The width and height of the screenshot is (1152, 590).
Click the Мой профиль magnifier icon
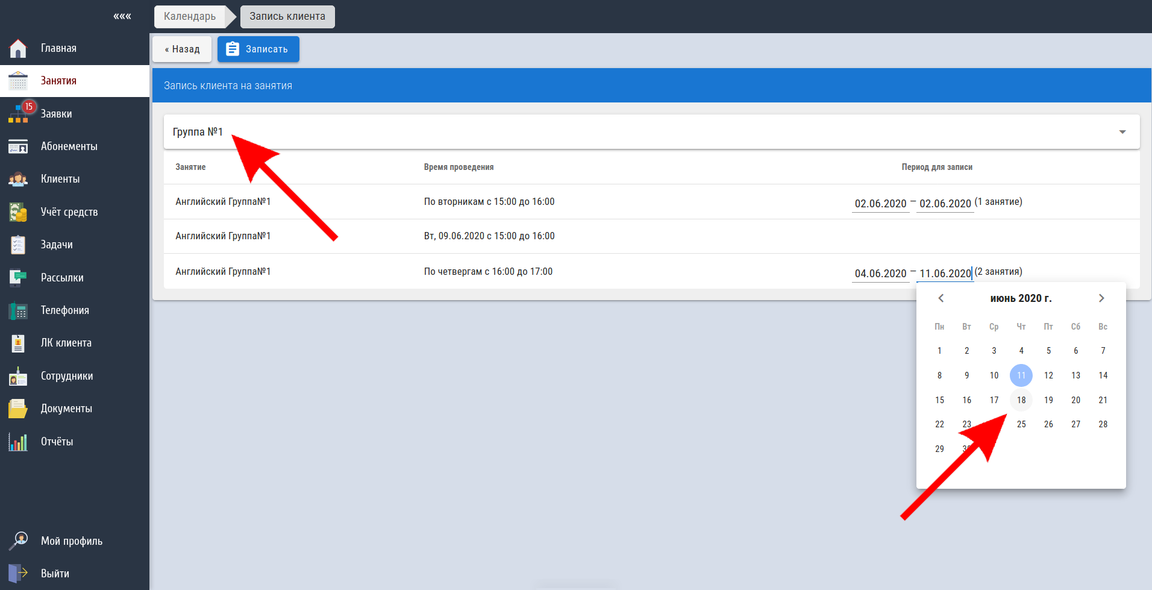tap(18, 541)
